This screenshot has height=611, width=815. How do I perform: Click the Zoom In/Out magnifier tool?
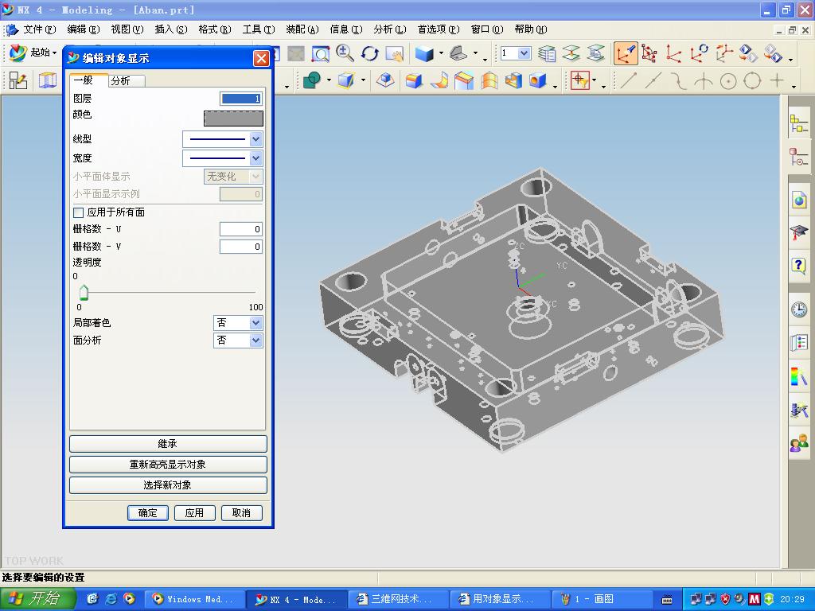345,53
